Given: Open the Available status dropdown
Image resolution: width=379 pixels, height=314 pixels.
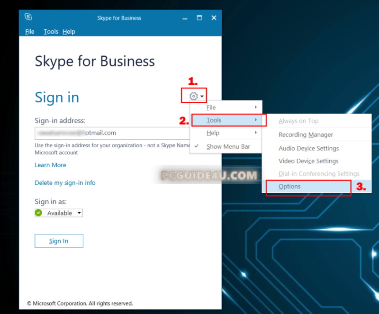Looking at the screenshot, I should (x=79, y=213).
